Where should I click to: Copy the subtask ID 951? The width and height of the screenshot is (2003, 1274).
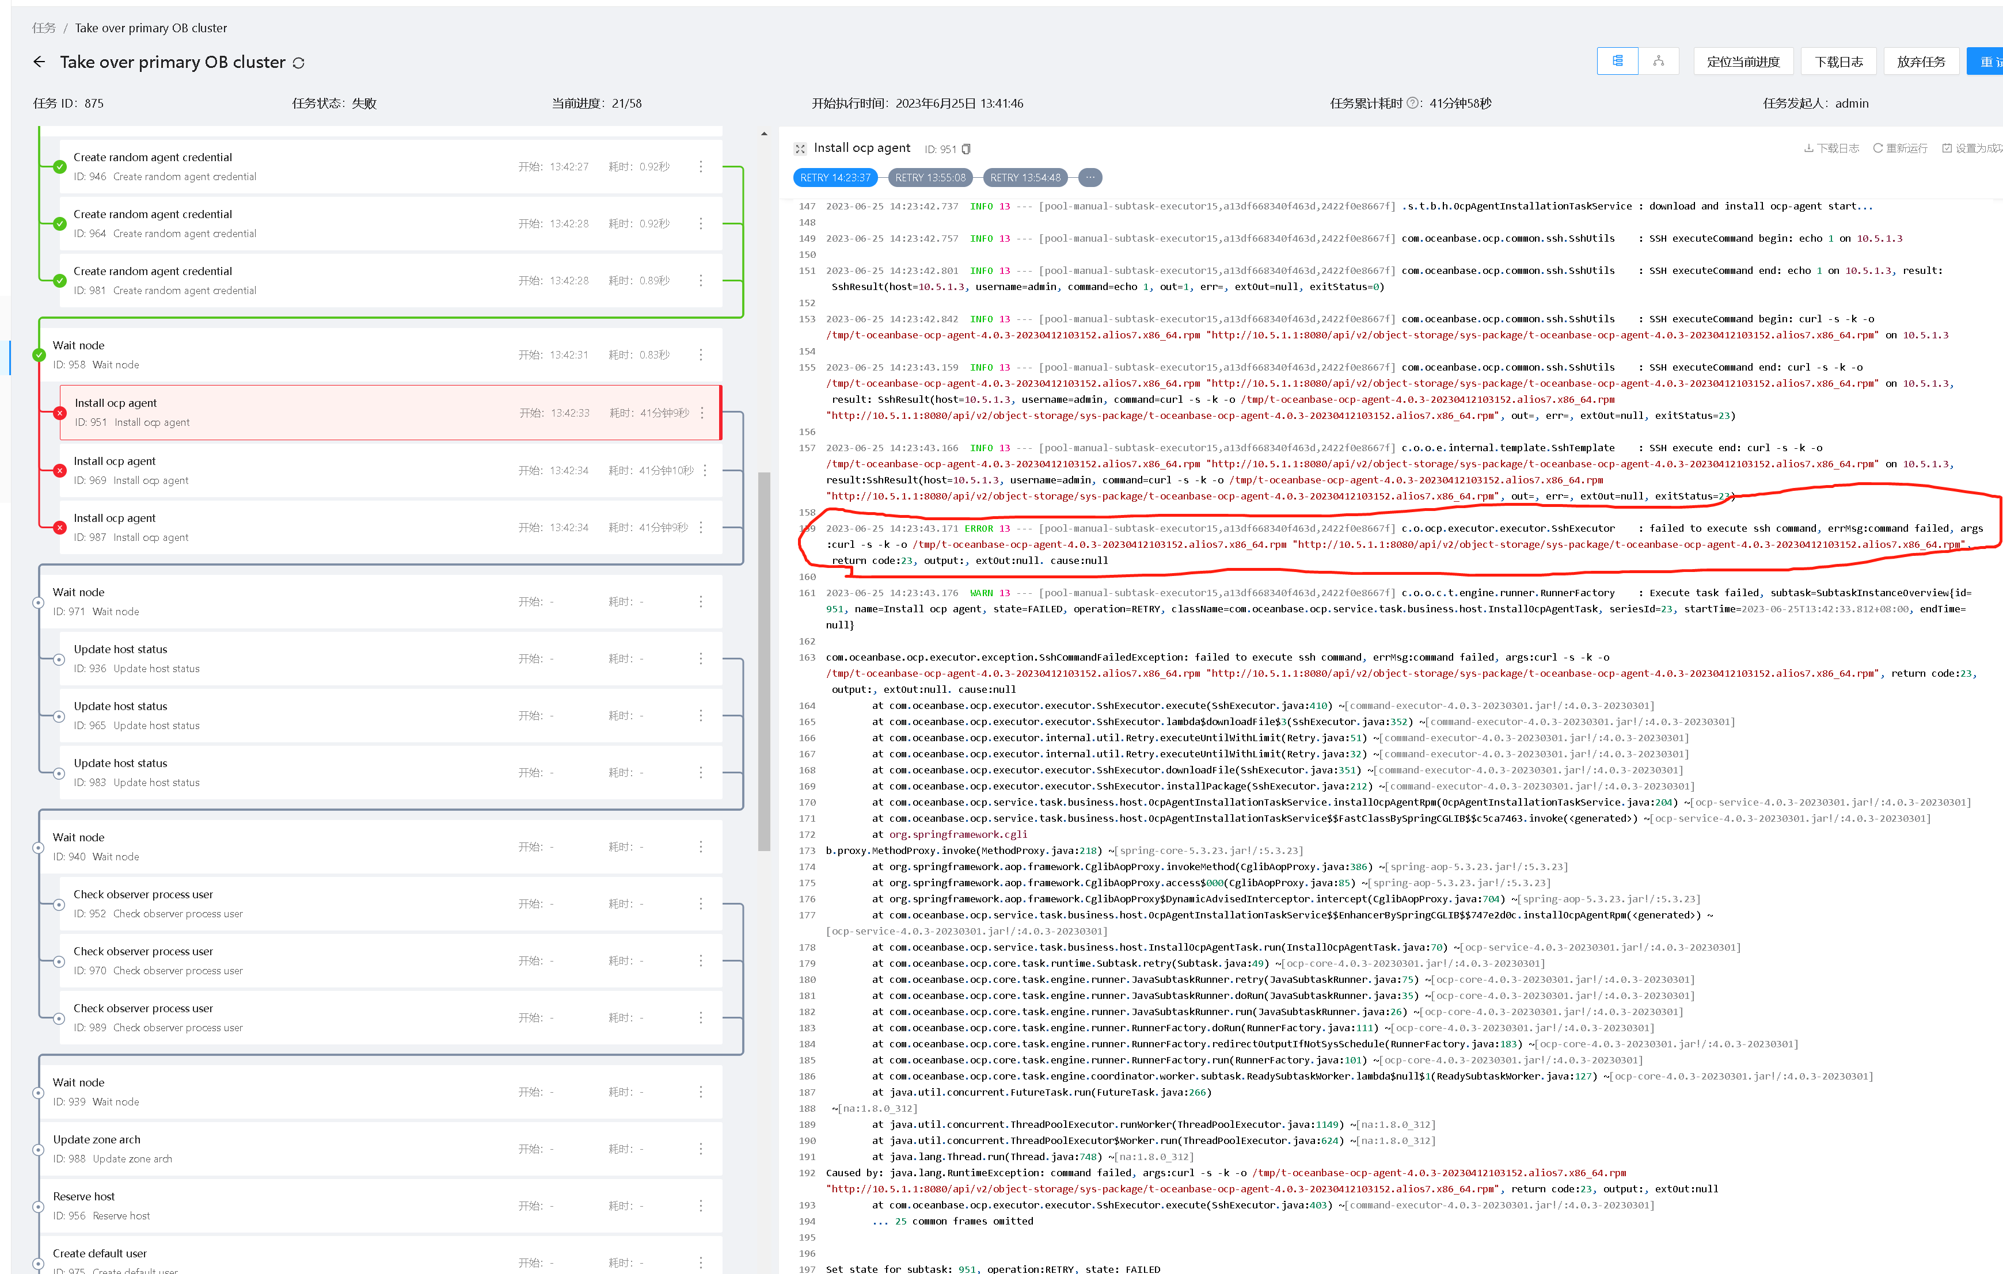(966, 150)
